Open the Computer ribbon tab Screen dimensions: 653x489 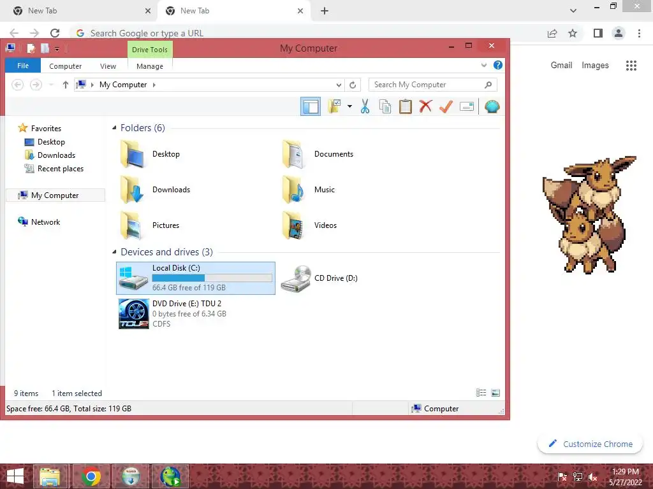(66, 66)
